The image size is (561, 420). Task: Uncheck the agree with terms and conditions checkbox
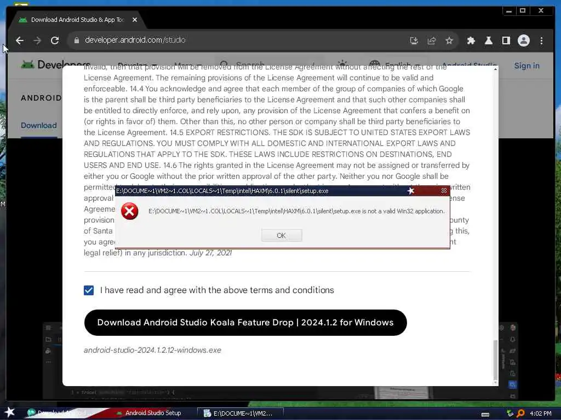pyautogui.click(x=89, y=290)
